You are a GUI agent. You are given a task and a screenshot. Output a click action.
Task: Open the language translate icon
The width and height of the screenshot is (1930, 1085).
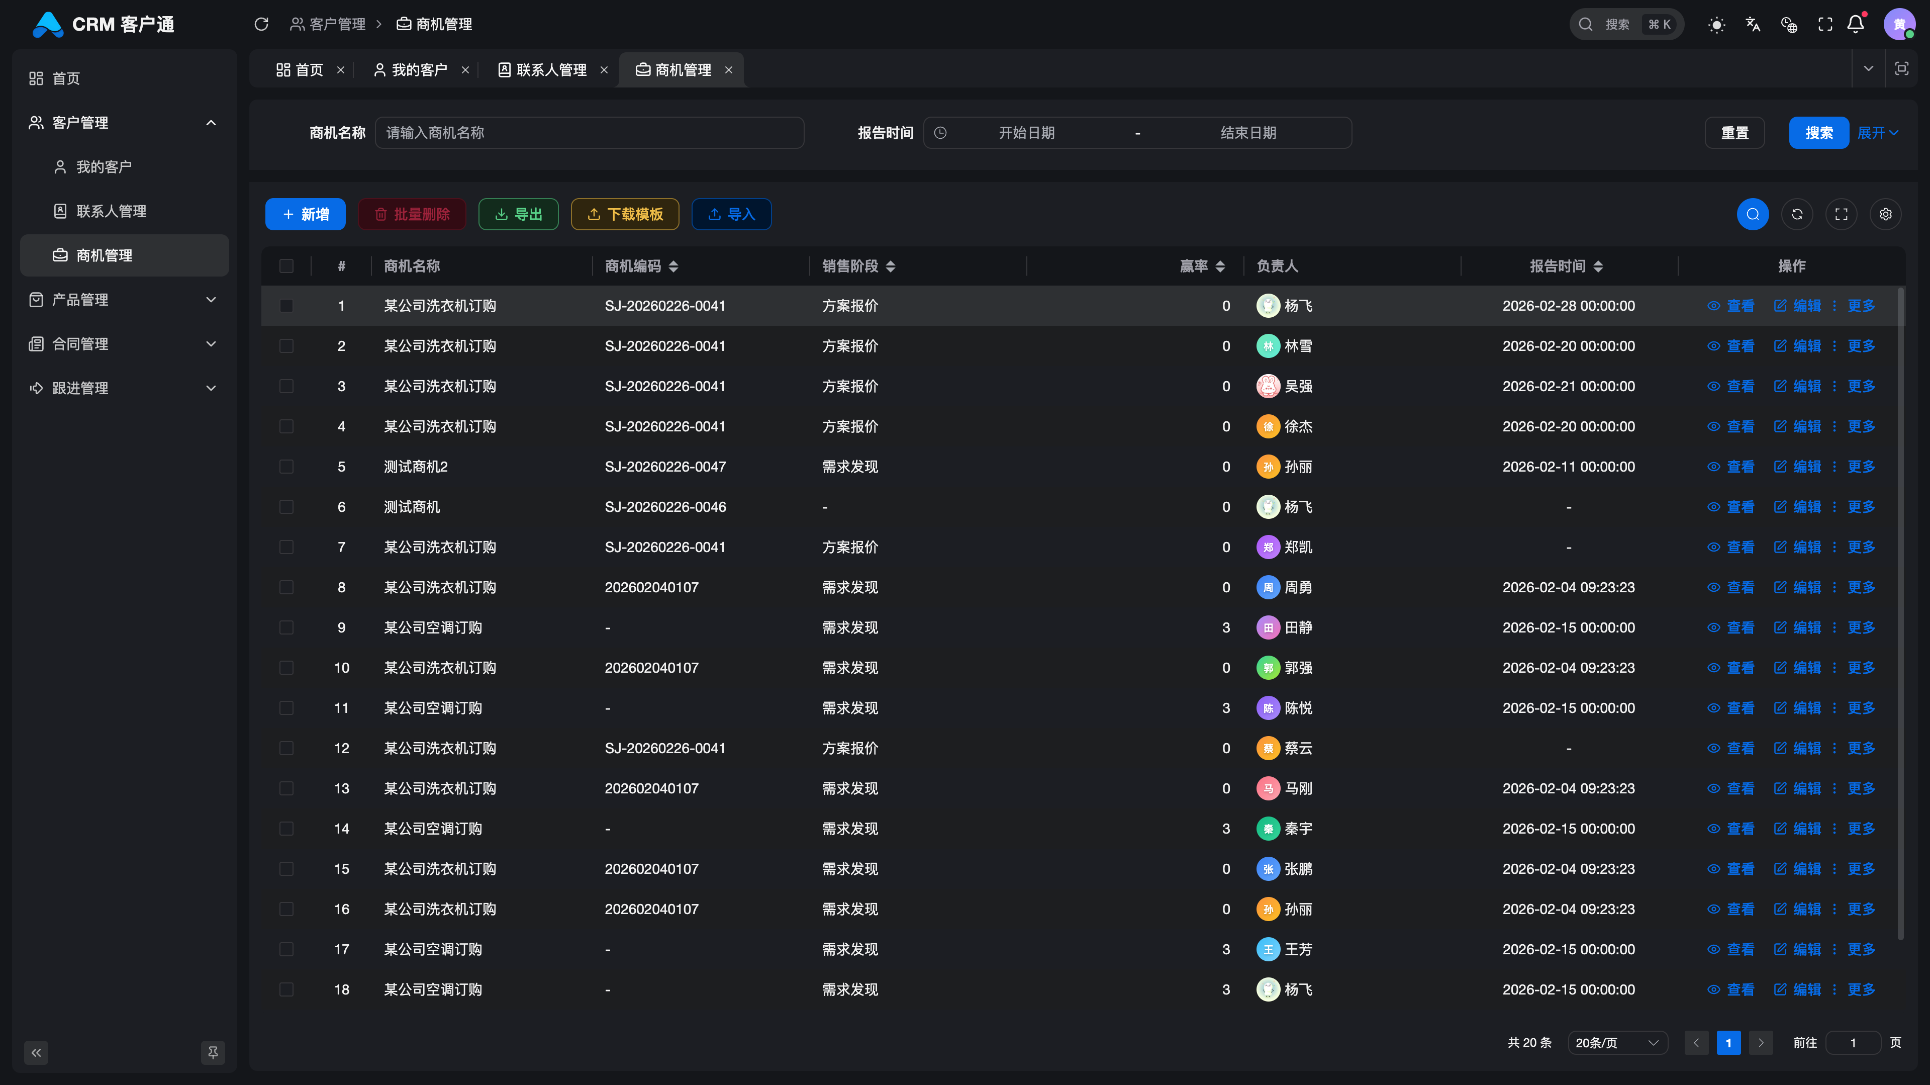pos(1753,24)
